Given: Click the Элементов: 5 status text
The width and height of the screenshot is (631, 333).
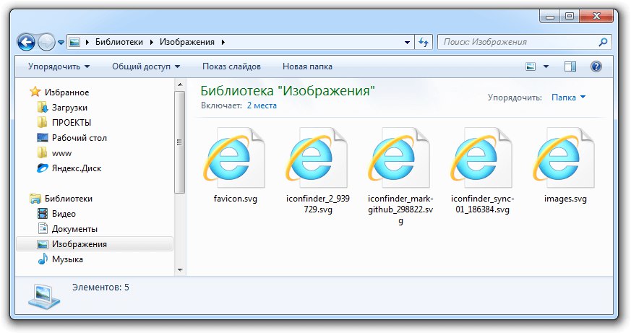Looking at the screenshot, I should point(100,287).
